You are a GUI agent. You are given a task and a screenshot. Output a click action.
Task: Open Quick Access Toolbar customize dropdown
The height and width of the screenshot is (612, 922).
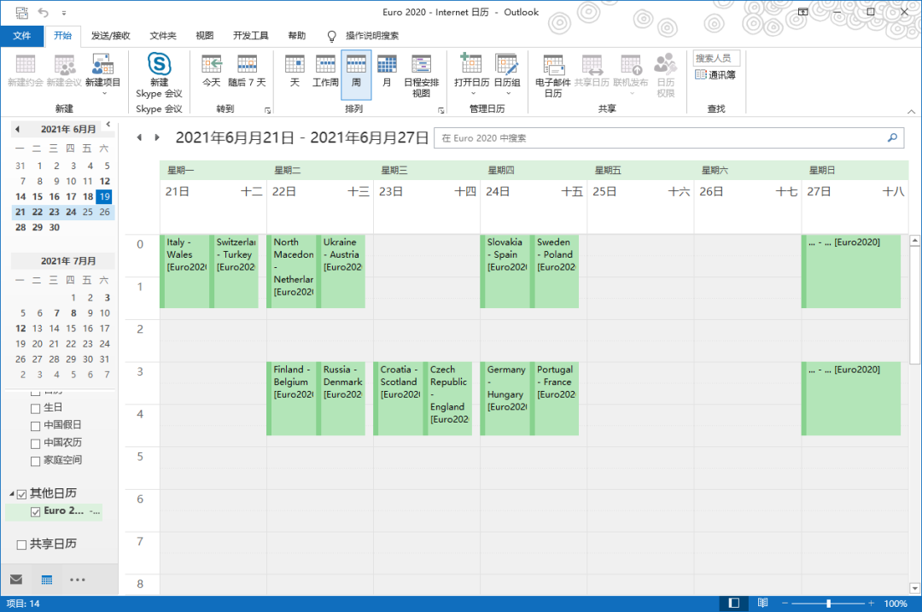pos(63,12)
